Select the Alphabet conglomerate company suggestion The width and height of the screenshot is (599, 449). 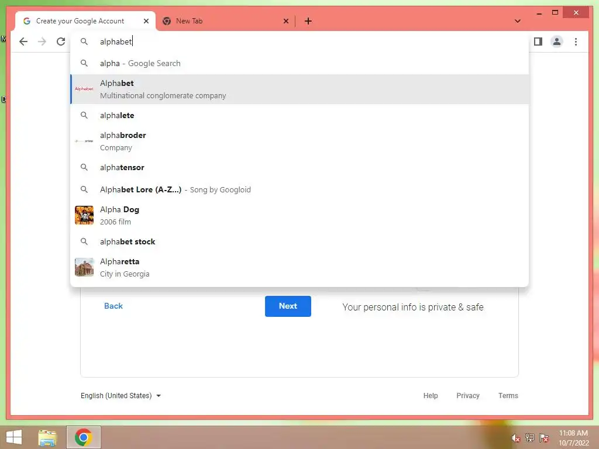click(300, 89)
